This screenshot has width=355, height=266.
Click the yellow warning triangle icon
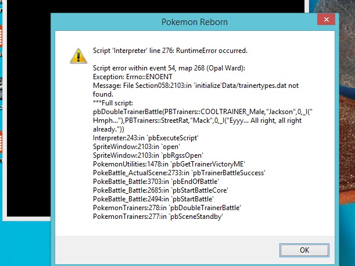point(77,55)
